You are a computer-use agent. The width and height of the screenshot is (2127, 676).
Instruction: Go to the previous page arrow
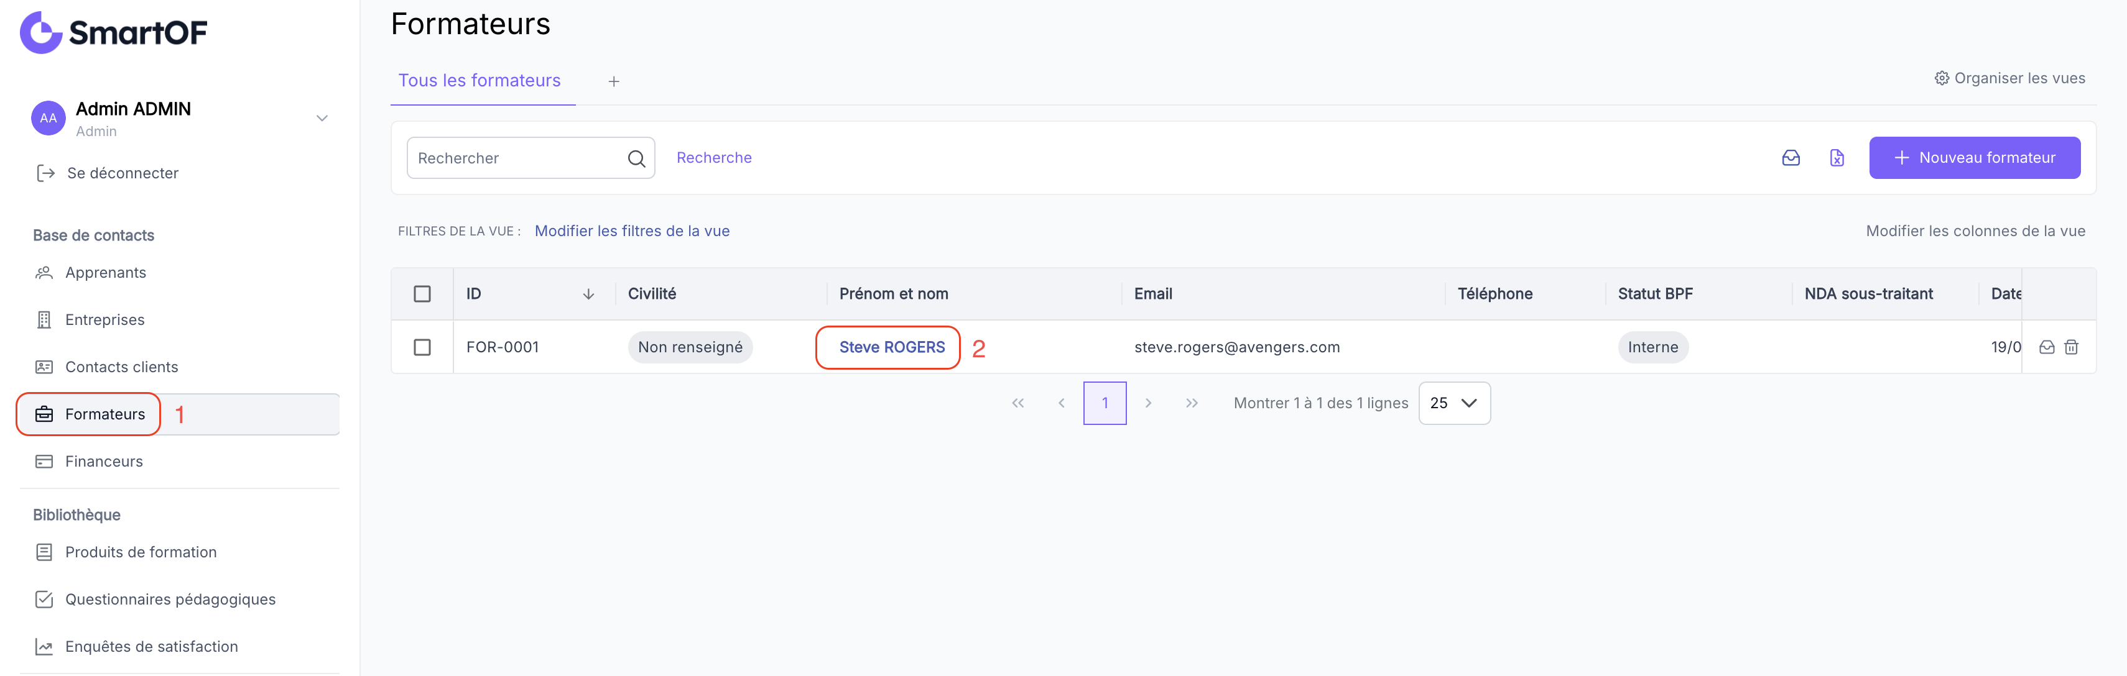(x=1061, y=404)
